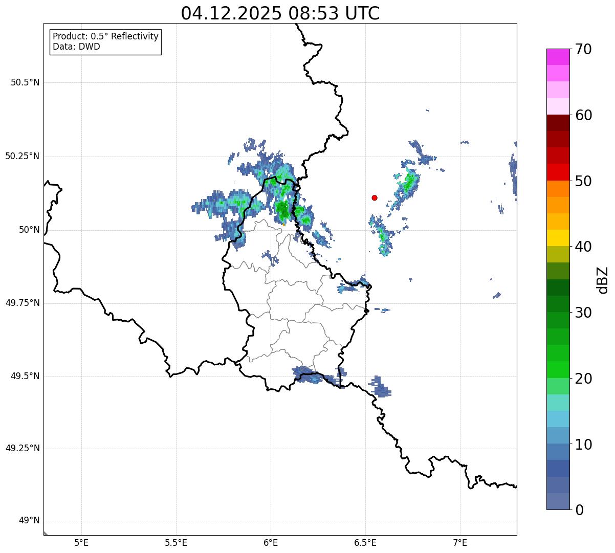Click the light cyan colorbar swatch above 10
Viewport: 615px width, 553px height.
[x=558, y=419]
